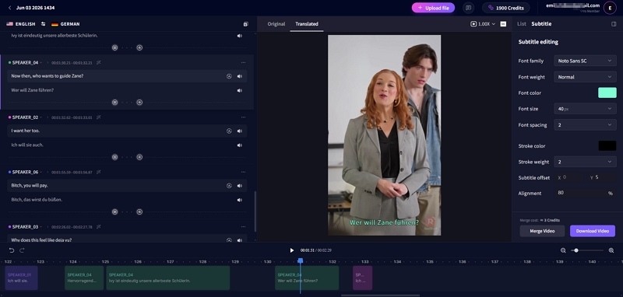Retranslate icon on 'Now then, who wants to guide Zane?'
The height and width of the screenshot is (297, 623).
229,76
